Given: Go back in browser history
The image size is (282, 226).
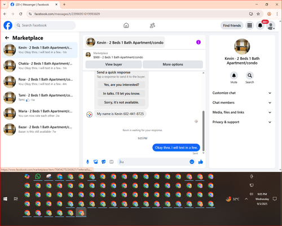Looking at the screenshot, I should 5,14.
